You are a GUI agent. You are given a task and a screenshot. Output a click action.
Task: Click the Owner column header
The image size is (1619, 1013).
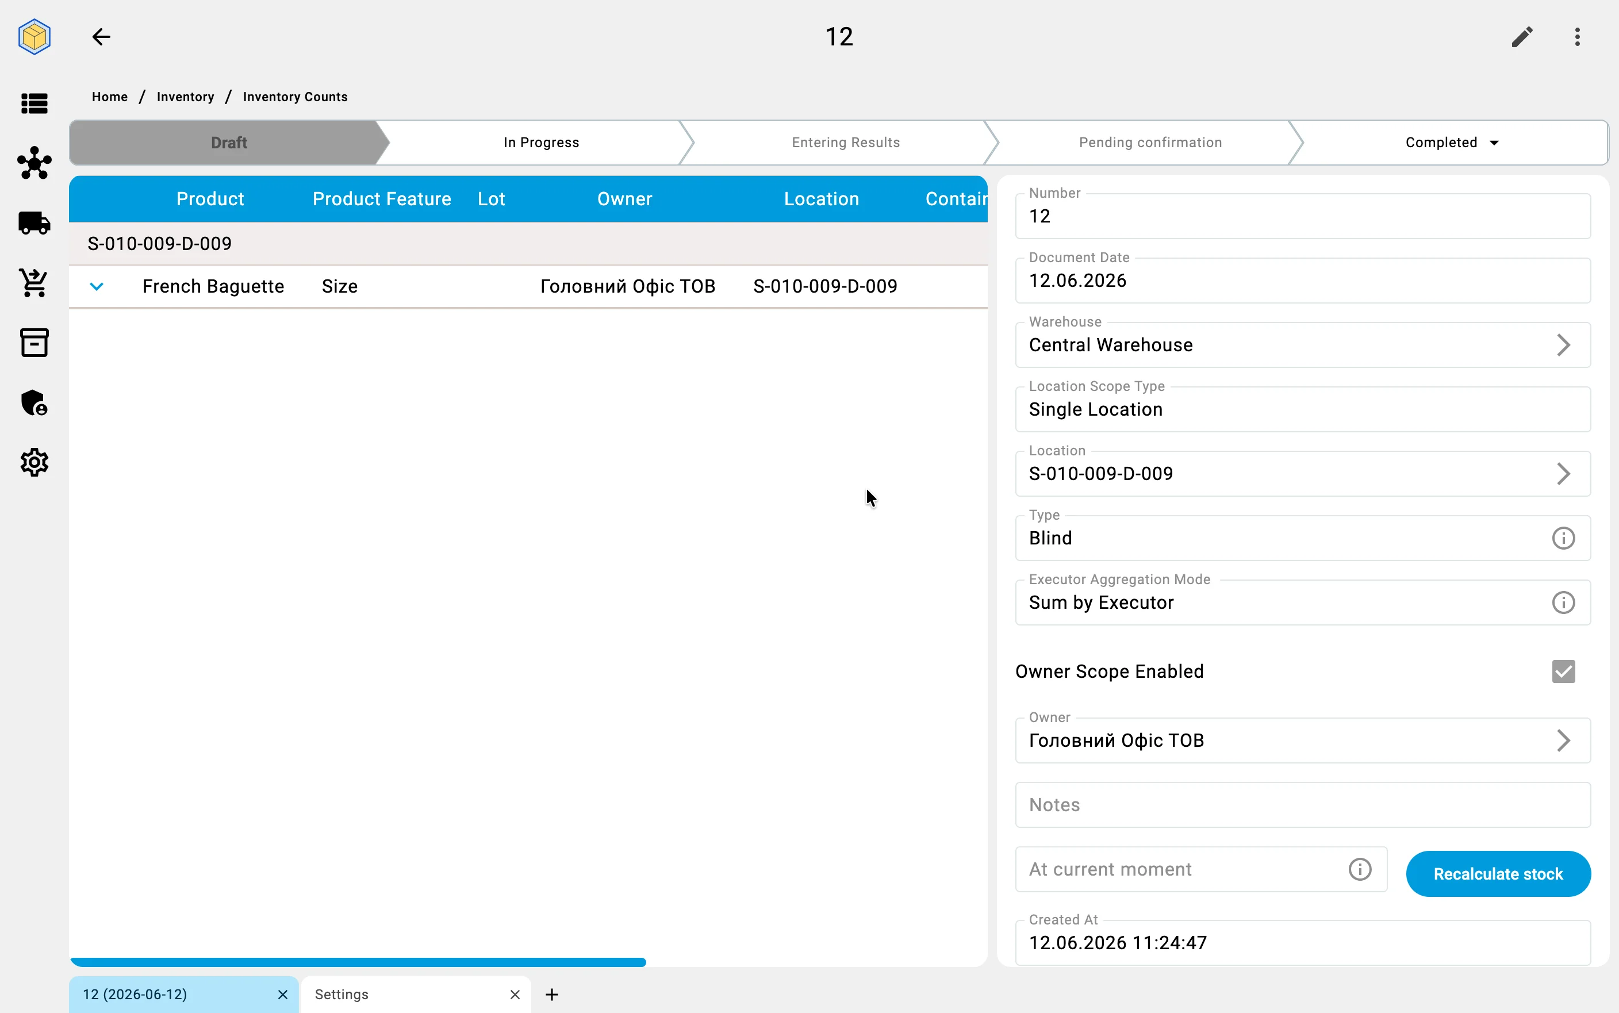click(624, 199)
